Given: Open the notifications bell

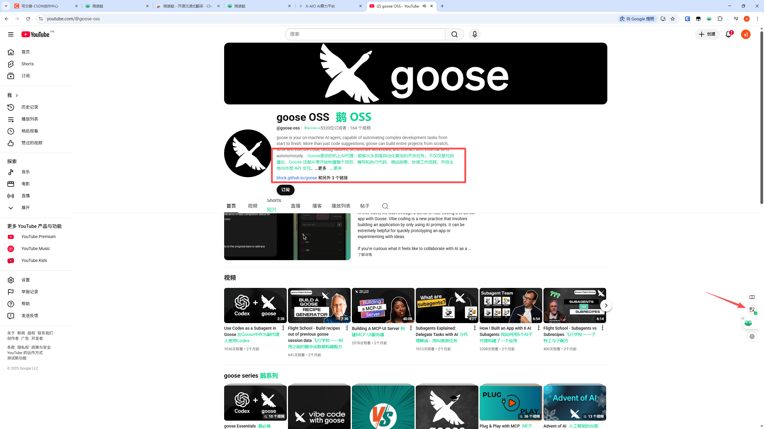Looking at the screenshot, I should pos(728,34).
